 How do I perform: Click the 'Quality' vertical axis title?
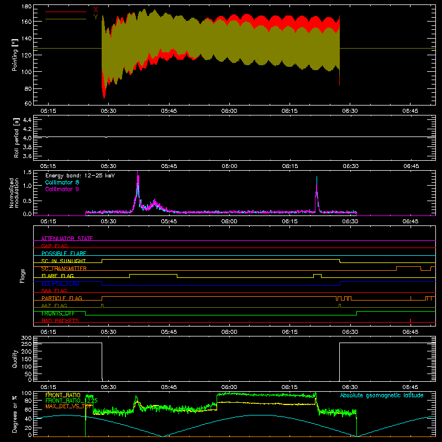click(x=14, y=359)
